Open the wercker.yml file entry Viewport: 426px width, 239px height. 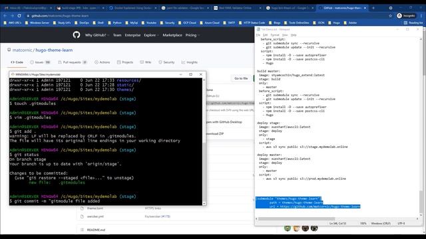pyautogui.click(x=95, y=216)
